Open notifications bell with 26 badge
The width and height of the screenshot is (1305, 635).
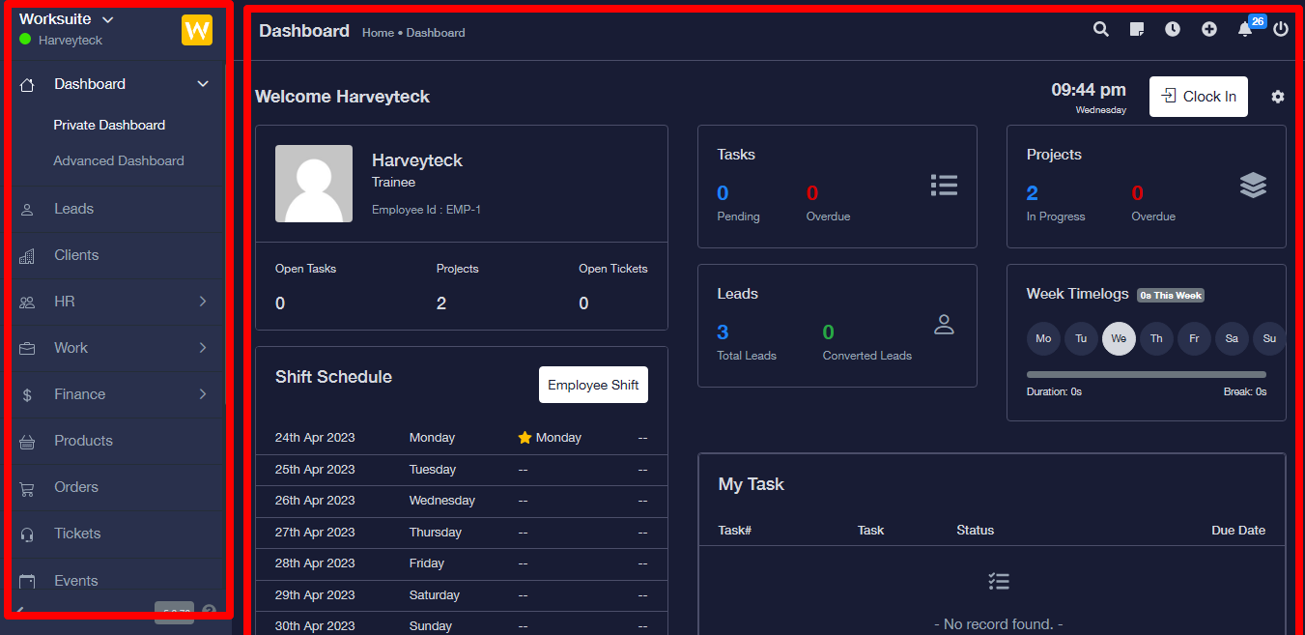click(x=1245, y=30)
